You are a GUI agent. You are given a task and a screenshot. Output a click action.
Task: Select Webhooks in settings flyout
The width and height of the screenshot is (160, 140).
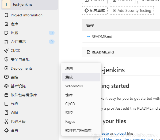[81, 86]
